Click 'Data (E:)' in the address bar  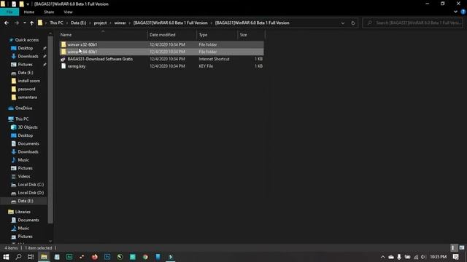78,23
